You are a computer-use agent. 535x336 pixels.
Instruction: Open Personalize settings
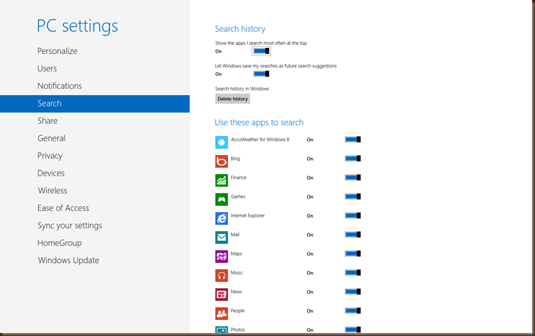pyautogui.click(x=57, y=51)
